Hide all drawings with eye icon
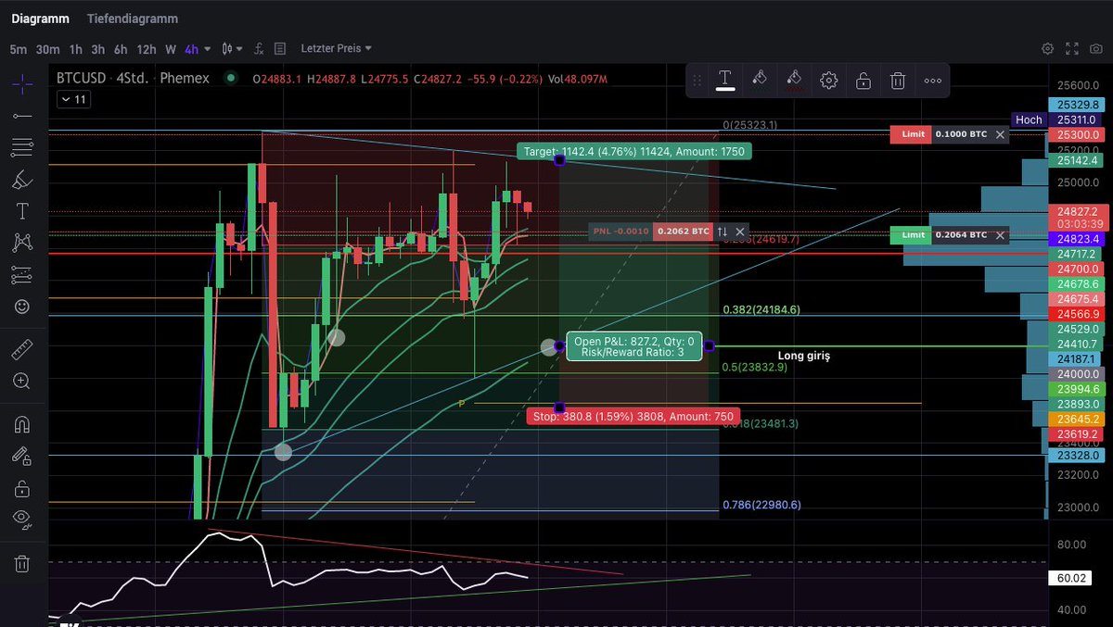This screenshot has width=1113, height=627. point(23,519)
